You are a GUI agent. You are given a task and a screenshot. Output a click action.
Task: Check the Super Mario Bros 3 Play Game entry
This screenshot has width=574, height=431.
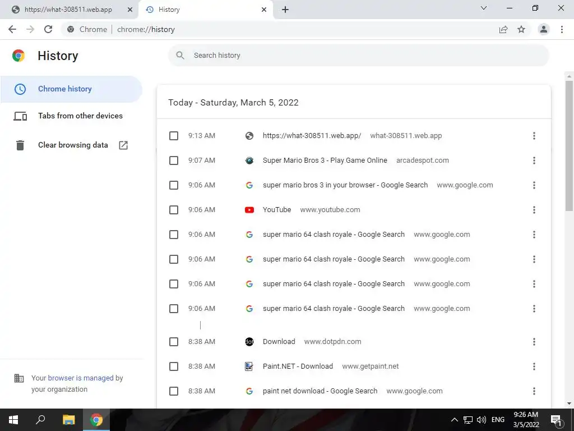point(174,161)
